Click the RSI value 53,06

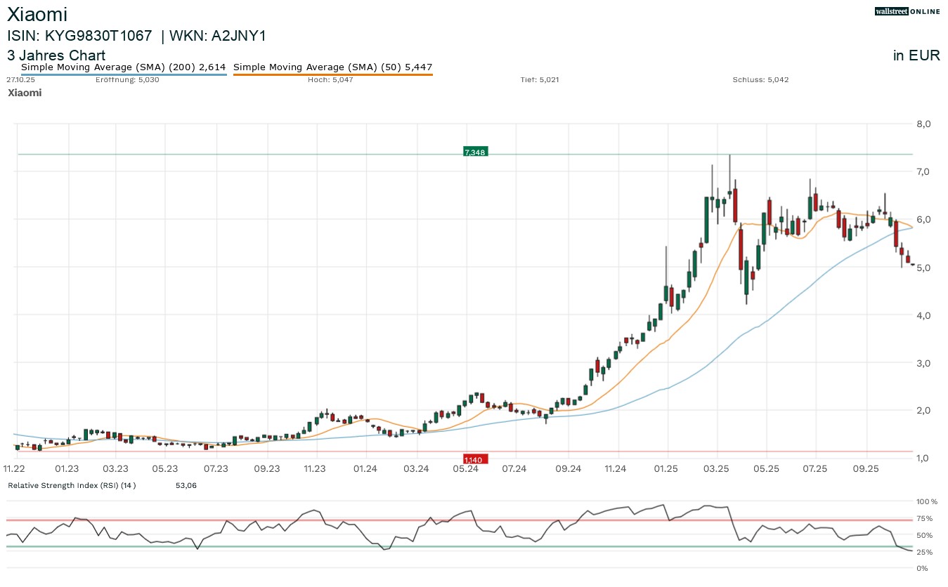(x=186, y=485)
